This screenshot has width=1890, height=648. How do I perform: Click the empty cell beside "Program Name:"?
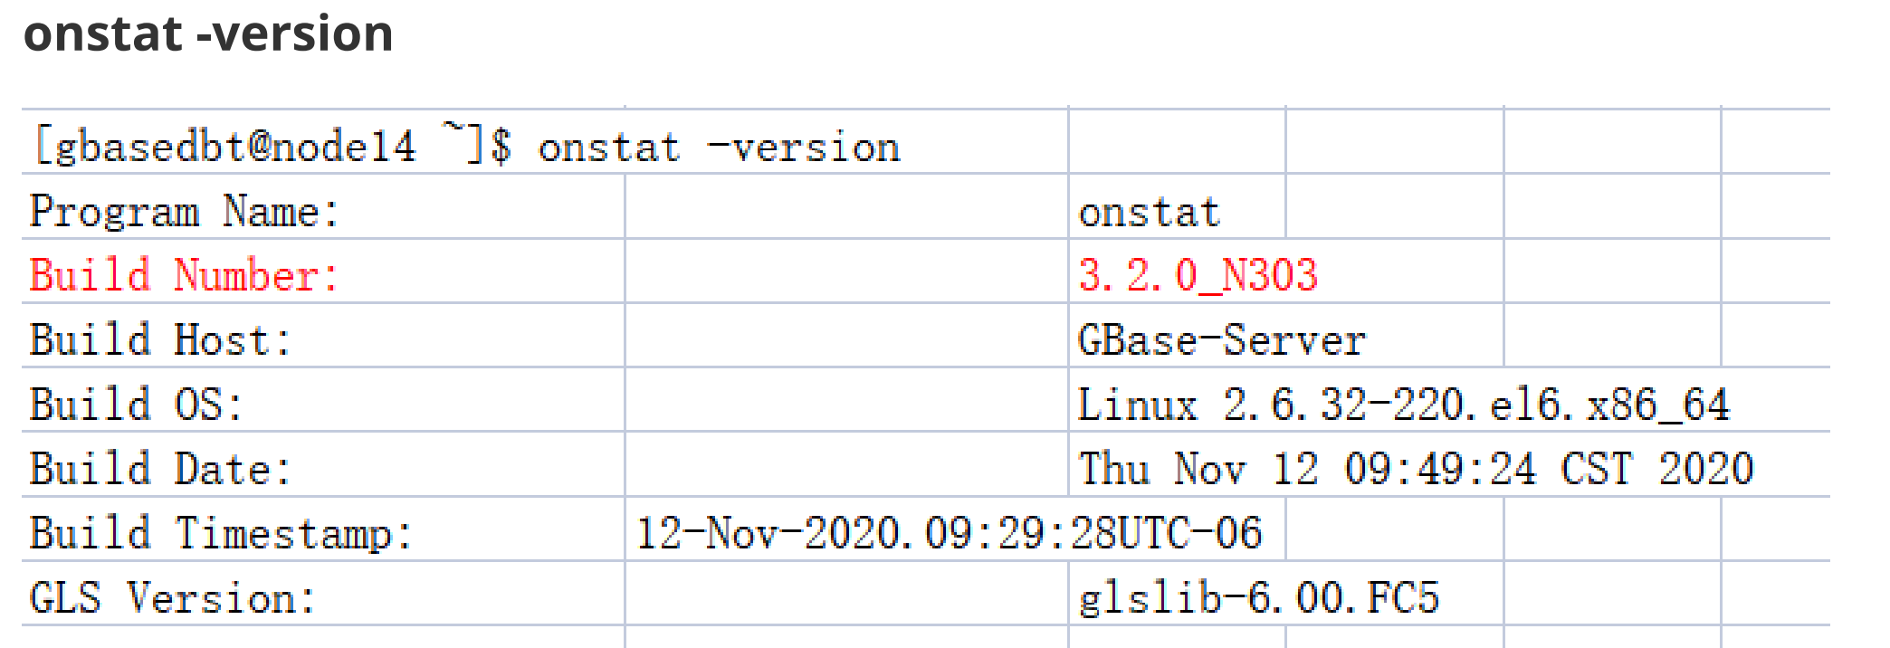pos(846,212)
